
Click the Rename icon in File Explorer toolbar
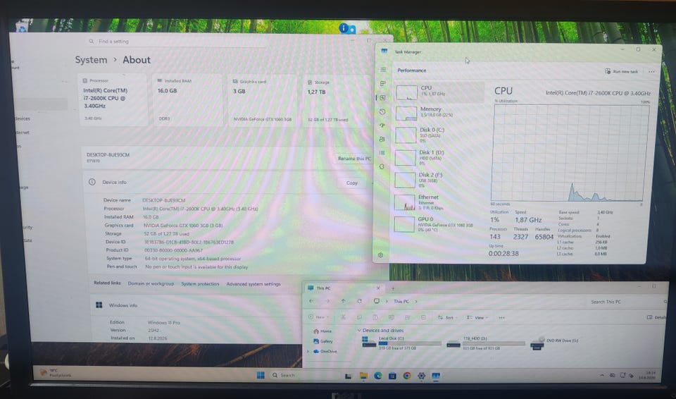391,317
